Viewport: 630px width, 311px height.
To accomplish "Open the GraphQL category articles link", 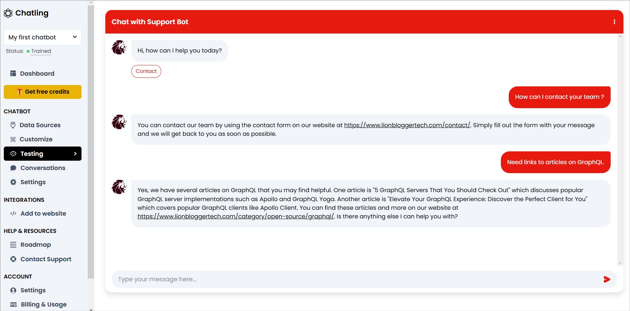I will click(236, 217).
